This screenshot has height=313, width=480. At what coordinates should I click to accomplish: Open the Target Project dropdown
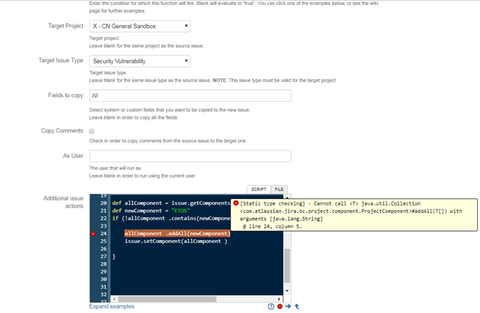[139, 26]
